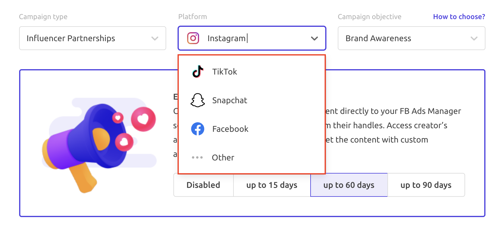Expand the Campaign objective chevron
The image size is (498, 229).
tap(474, 38)
